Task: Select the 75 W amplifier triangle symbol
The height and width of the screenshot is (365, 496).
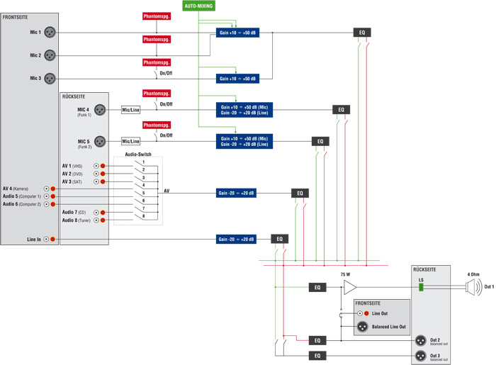Action: [349, 287]
